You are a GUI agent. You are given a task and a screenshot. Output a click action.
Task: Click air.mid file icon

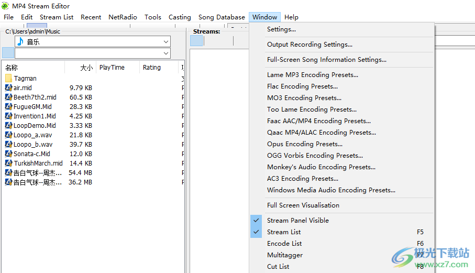(x=8, y=88)
